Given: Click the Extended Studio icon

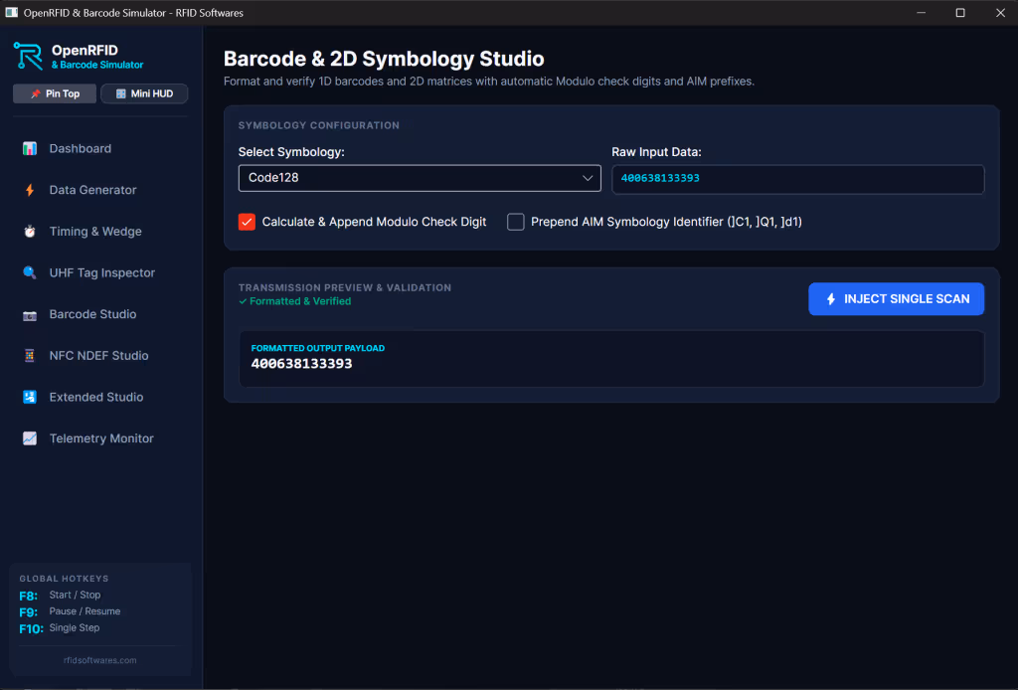Looking at the screenshot, I should tap(30, 397).
